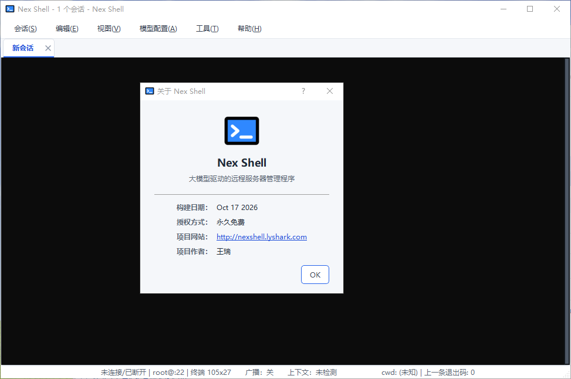
Task: Click the 上下文: 未检测 status entry
Action: pyautogui.click(x=312, y=373)
